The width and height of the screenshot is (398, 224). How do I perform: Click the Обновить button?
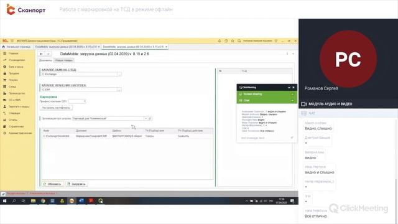[52, 184]
